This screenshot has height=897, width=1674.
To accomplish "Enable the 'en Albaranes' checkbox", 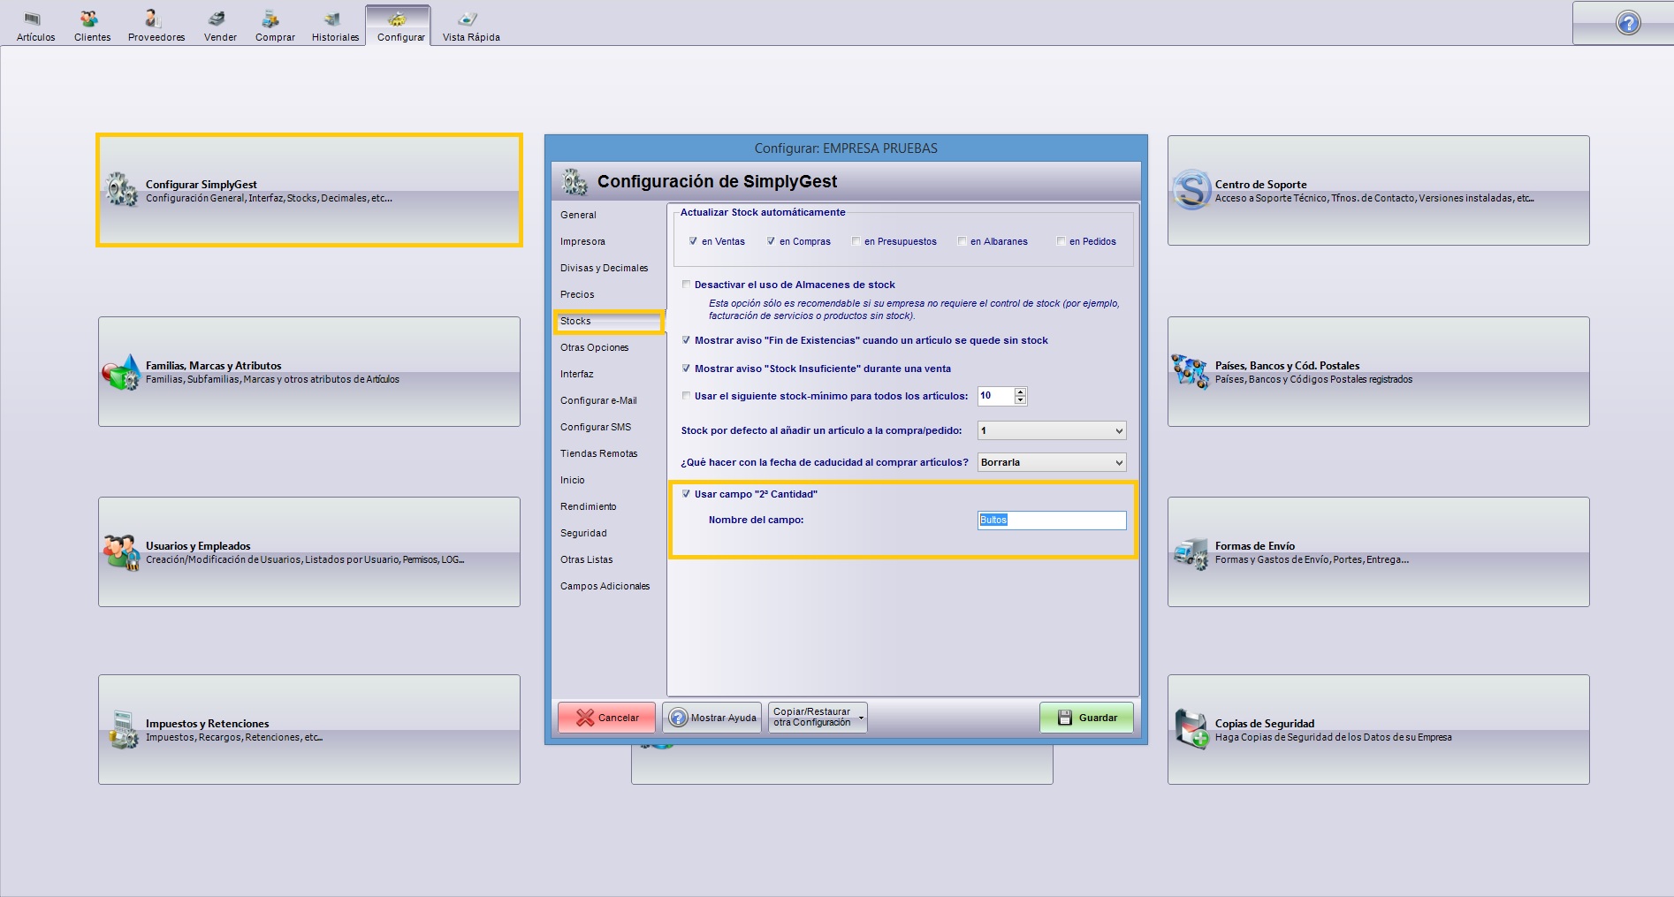I will tap(962, 241).
